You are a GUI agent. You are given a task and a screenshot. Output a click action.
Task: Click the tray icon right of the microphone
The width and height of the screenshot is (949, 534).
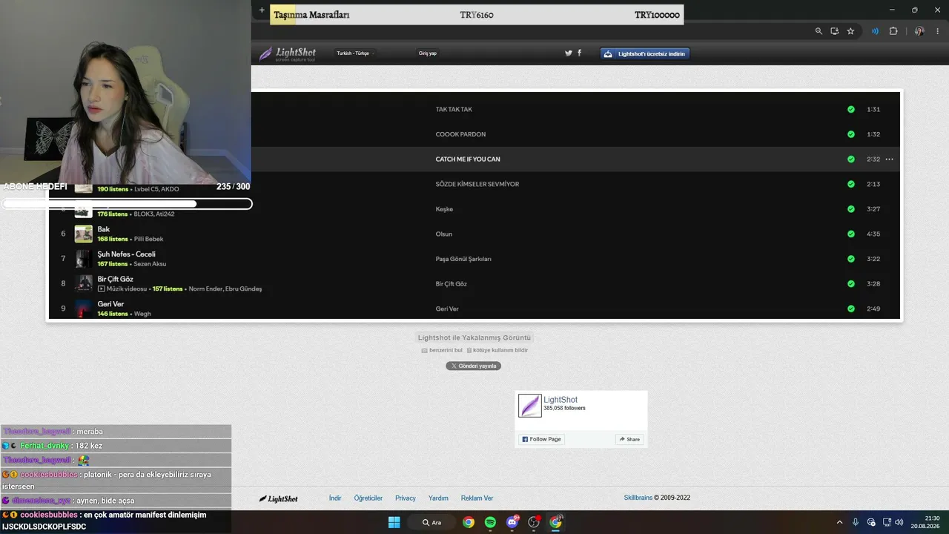pyautogui.click(x=871, y=522)
